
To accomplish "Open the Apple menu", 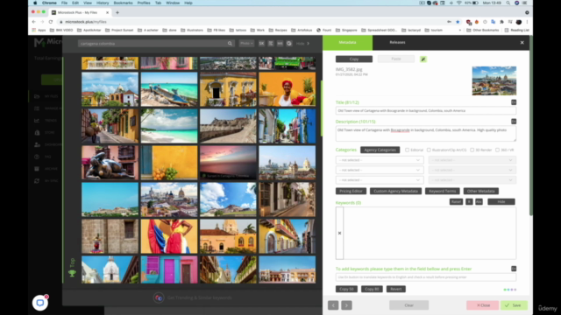I will pos(35,3).
